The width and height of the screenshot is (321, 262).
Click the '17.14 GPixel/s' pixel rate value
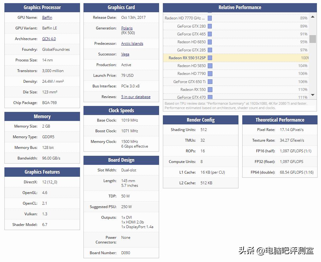tap(292, 130)
